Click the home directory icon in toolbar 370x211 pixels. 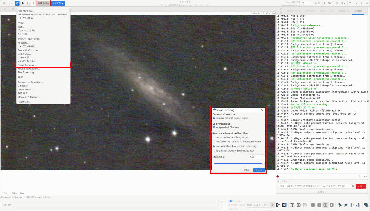click(17, 3)
